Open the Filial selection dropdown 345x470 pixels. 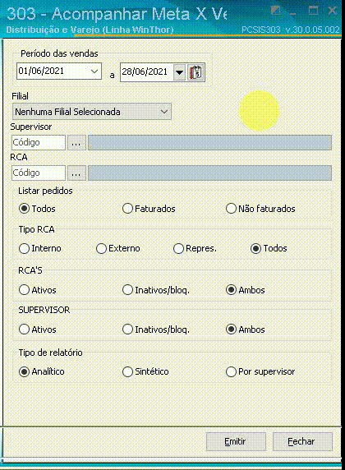[92, 112]
